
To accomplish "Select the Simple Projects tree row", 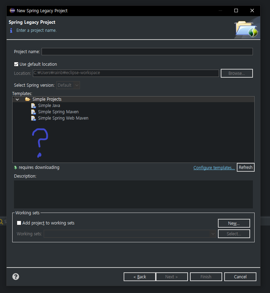I will pos(133,99).
